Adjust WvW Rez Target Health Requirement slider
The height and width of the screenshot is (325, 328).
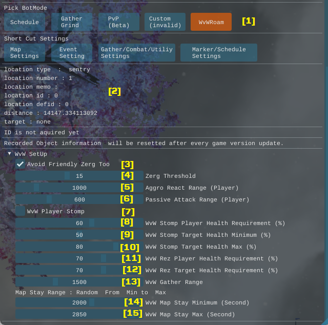[x=79, y=270]
